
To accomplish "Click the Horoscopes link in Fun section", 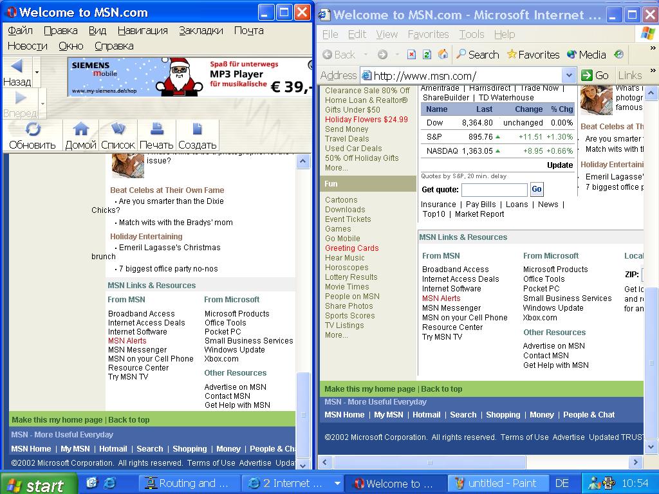I will click(x=347, y=267).
